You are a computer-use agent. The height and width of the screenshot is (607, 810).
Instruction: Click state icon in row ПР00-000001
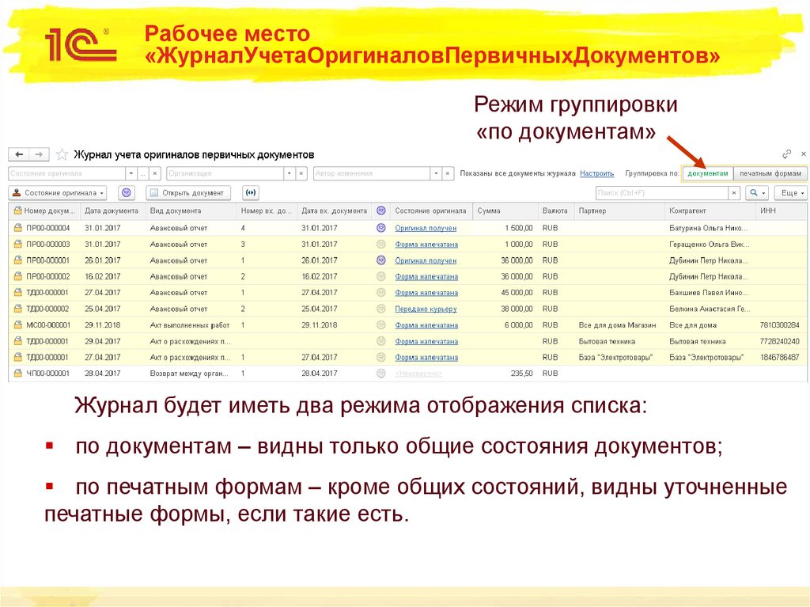coord(381,260)
